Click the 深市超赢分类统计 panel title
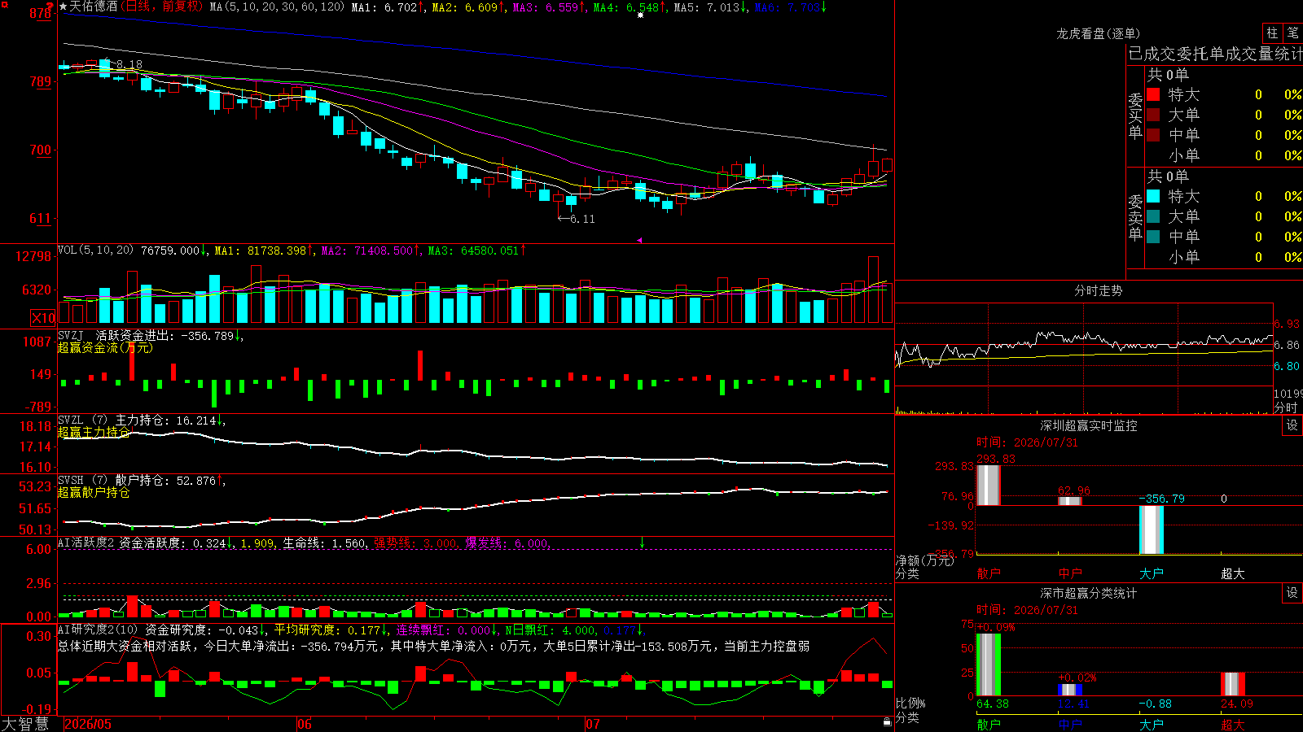The height and width of the screenshot is (732, 1303). [1088, 593]
